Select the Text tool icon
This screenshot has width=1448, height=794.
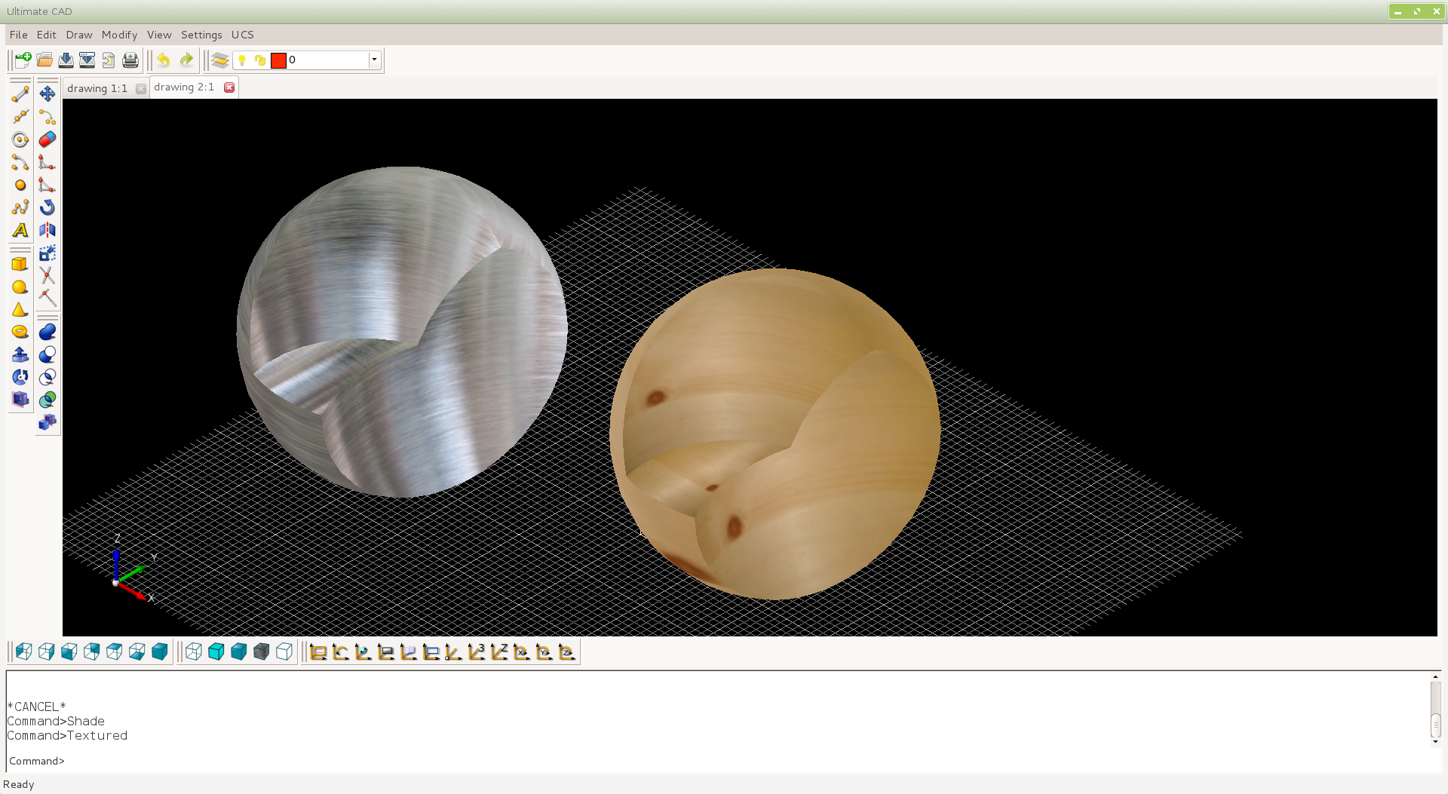point(20,231)
